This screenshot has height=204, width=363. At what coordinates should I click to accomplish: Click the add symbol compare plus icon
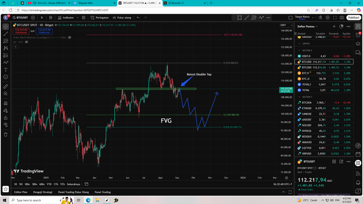pos(33,18)
